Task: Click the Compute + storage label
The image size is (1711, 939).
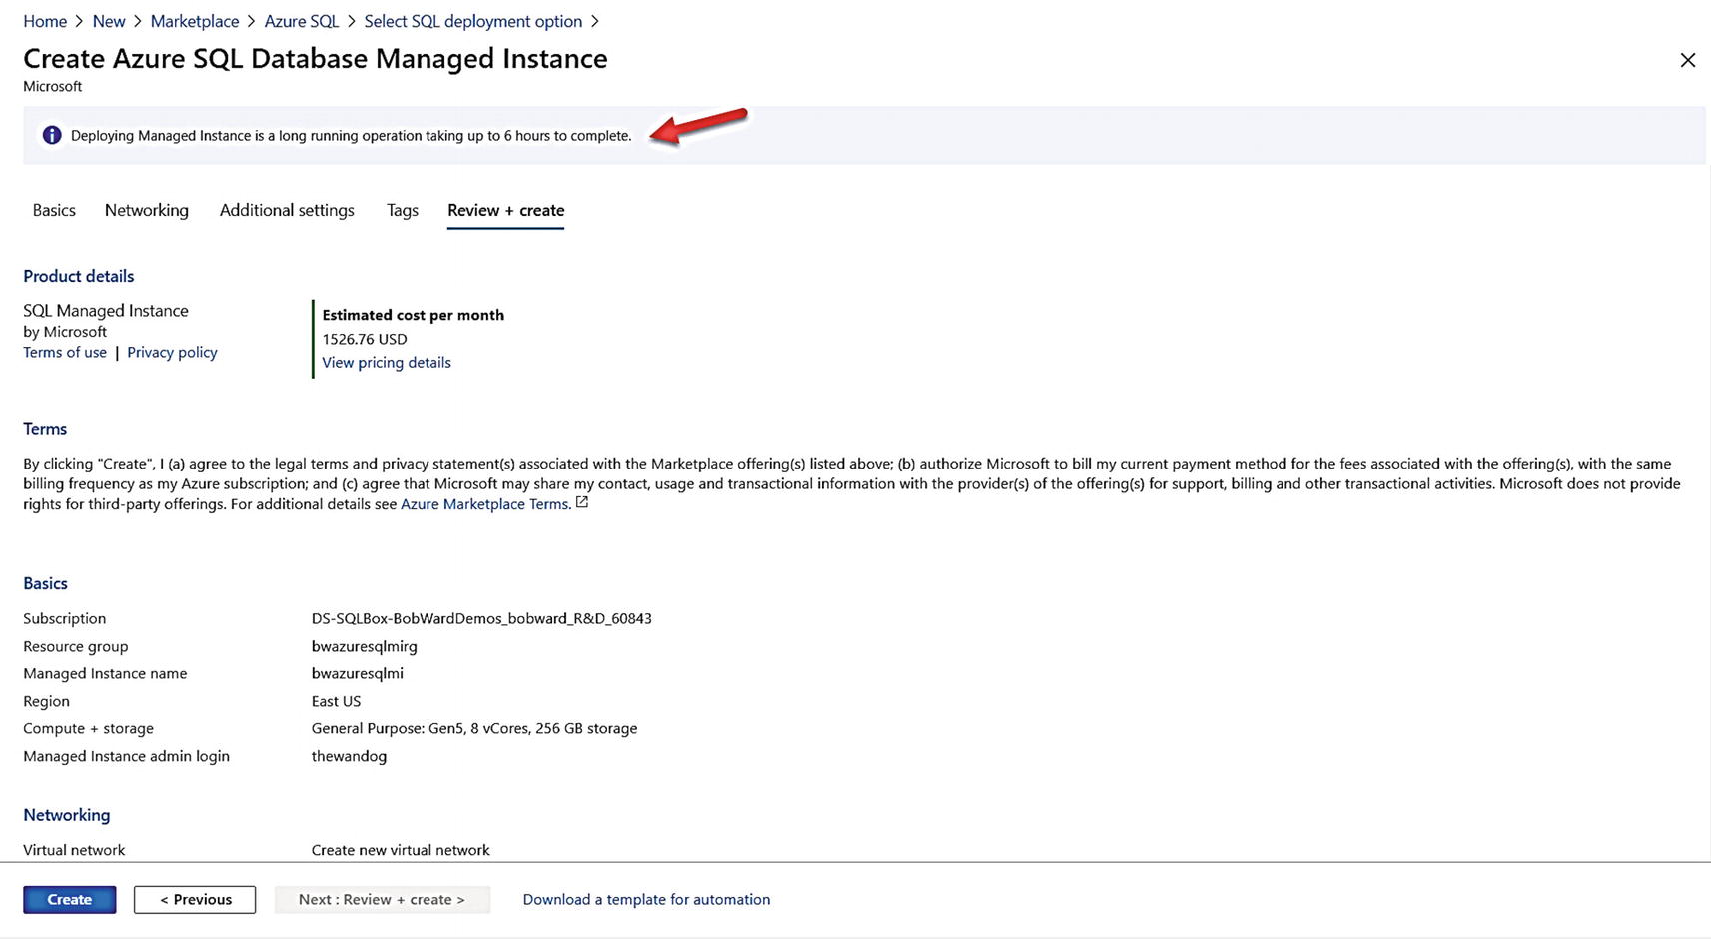Action: click(89, 728)
